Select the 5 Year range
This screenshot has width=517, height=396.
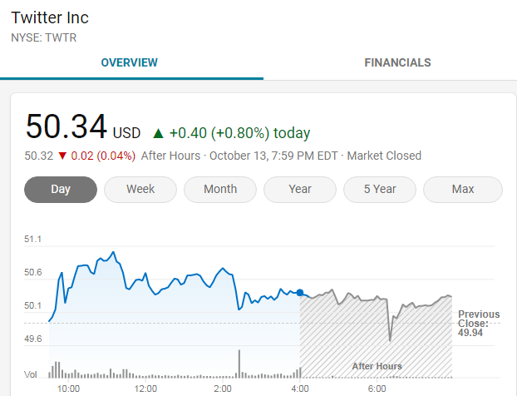pos(380,189)
